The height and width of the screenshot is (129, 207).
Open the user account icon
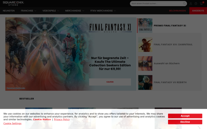(x=191, y=3)
